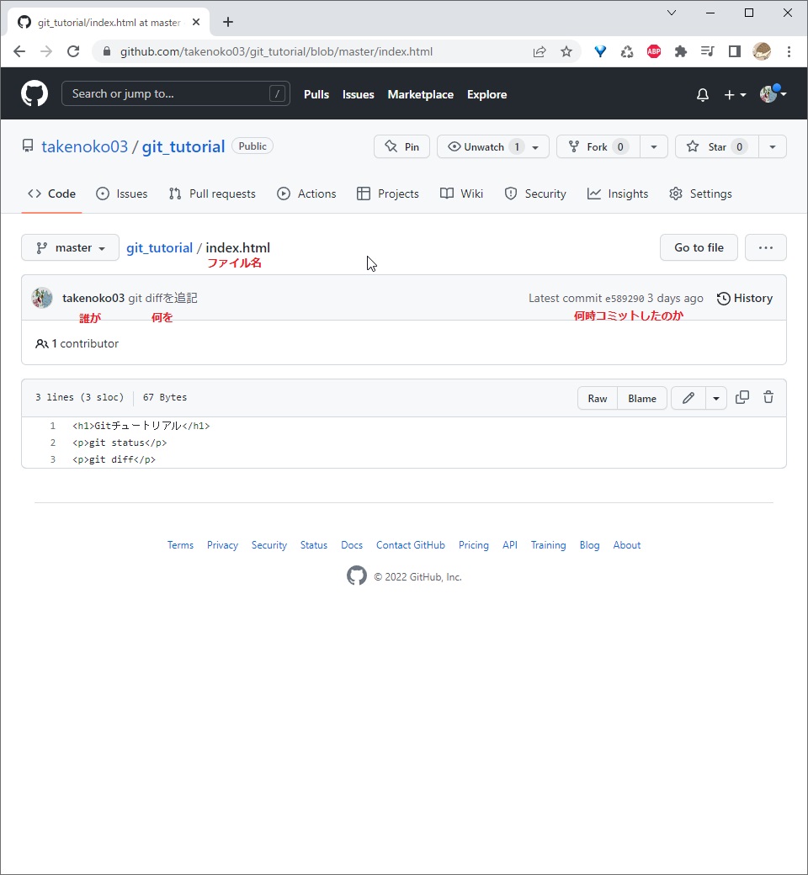The image size is (808, 875).
Task: Open notifications bell icon
Action: pos(703,95)
